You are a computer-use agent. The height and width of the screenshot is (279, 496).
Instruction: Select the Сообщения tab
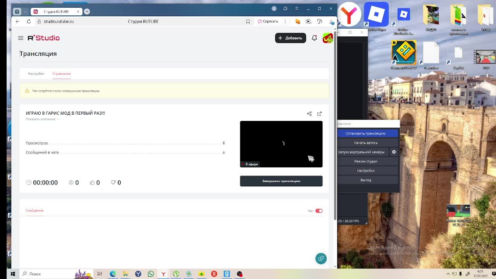(34, 210)
